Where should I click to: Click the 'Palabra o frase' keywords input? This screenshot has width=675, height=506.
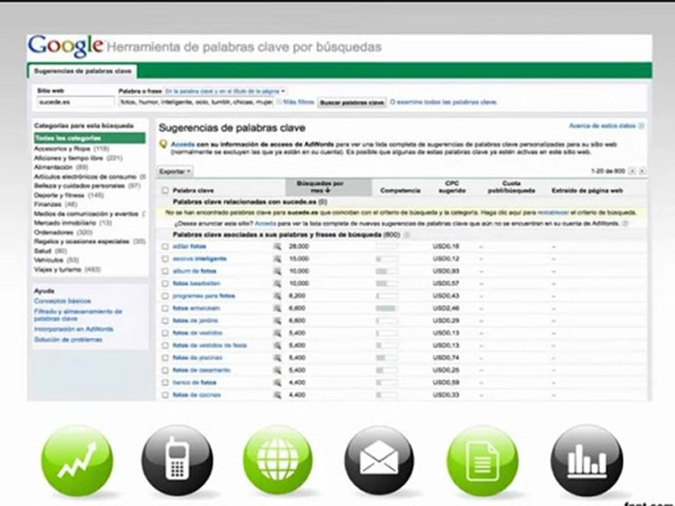[x=196, y=103]
